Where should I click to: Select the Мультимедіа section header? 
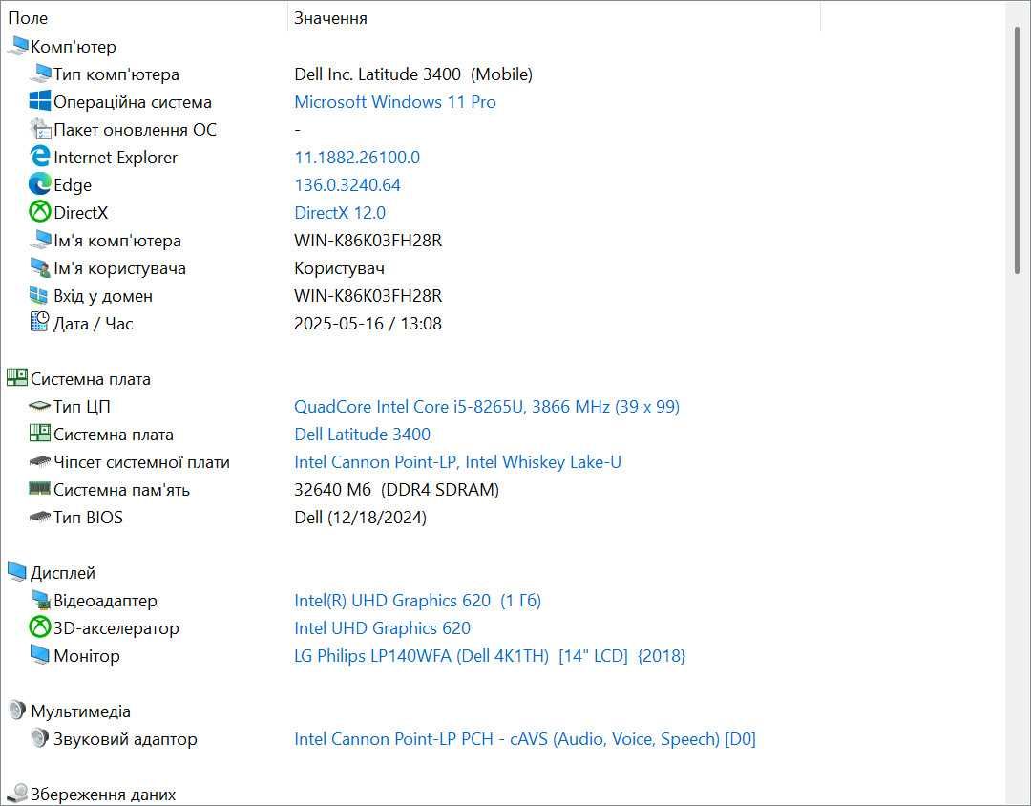80,711
